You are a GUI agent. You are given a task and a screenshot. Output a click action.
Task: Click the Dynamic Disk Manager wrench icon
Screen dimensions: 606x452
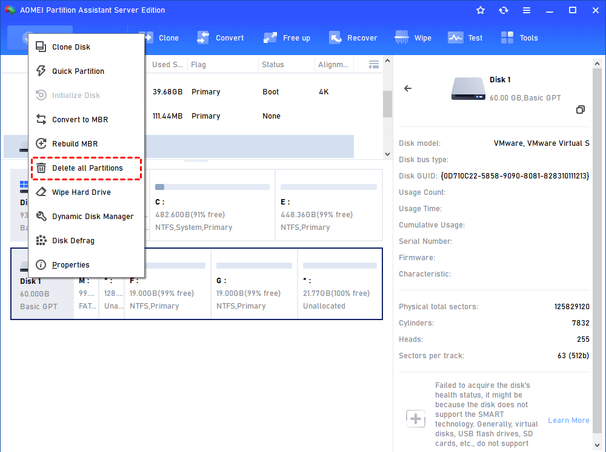click(41, 216)
